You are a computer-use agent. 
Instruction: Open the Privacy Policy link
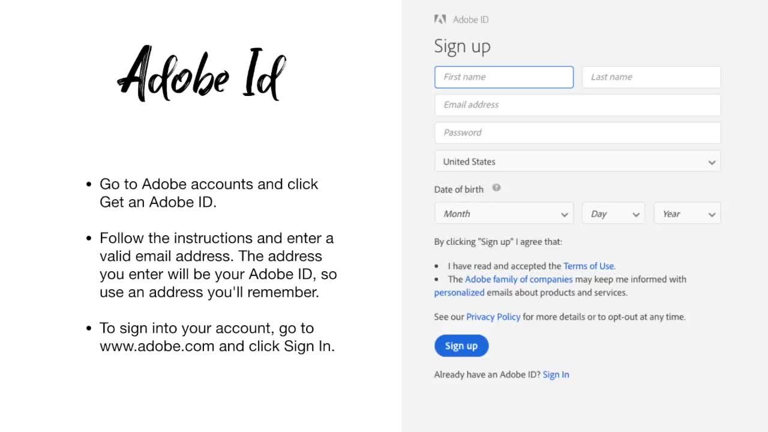click(x=493, y=317)
